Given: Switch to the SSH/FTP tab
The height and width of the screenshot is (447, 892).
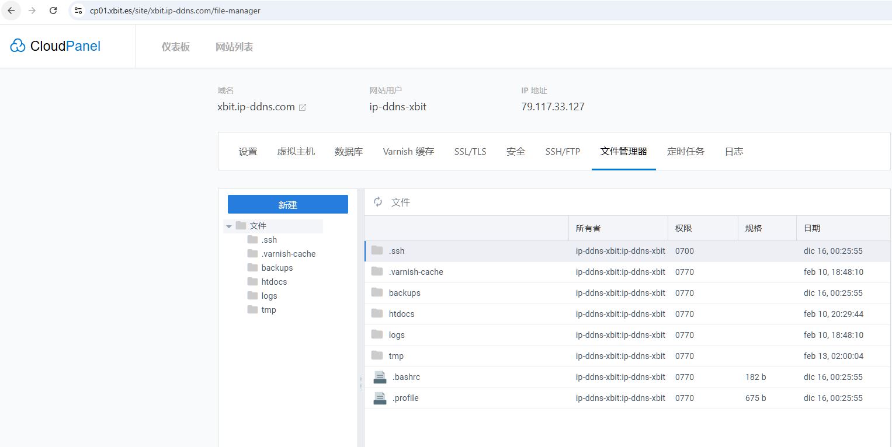Looking at the screenshot, I should [563, 151].
